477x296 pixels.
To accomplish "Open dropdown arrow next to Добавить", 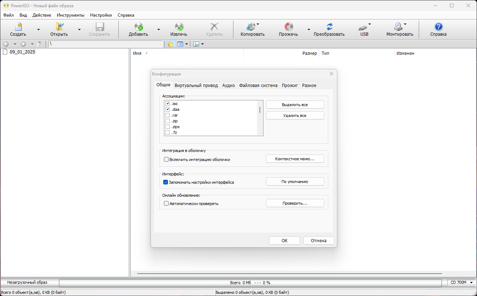I will click(x=159, y=30).
